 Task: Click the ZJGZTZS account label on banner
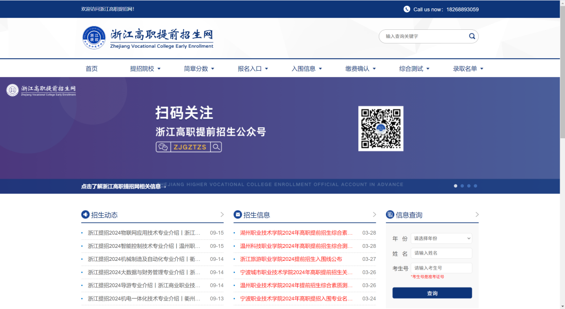[x=190, y=147]
